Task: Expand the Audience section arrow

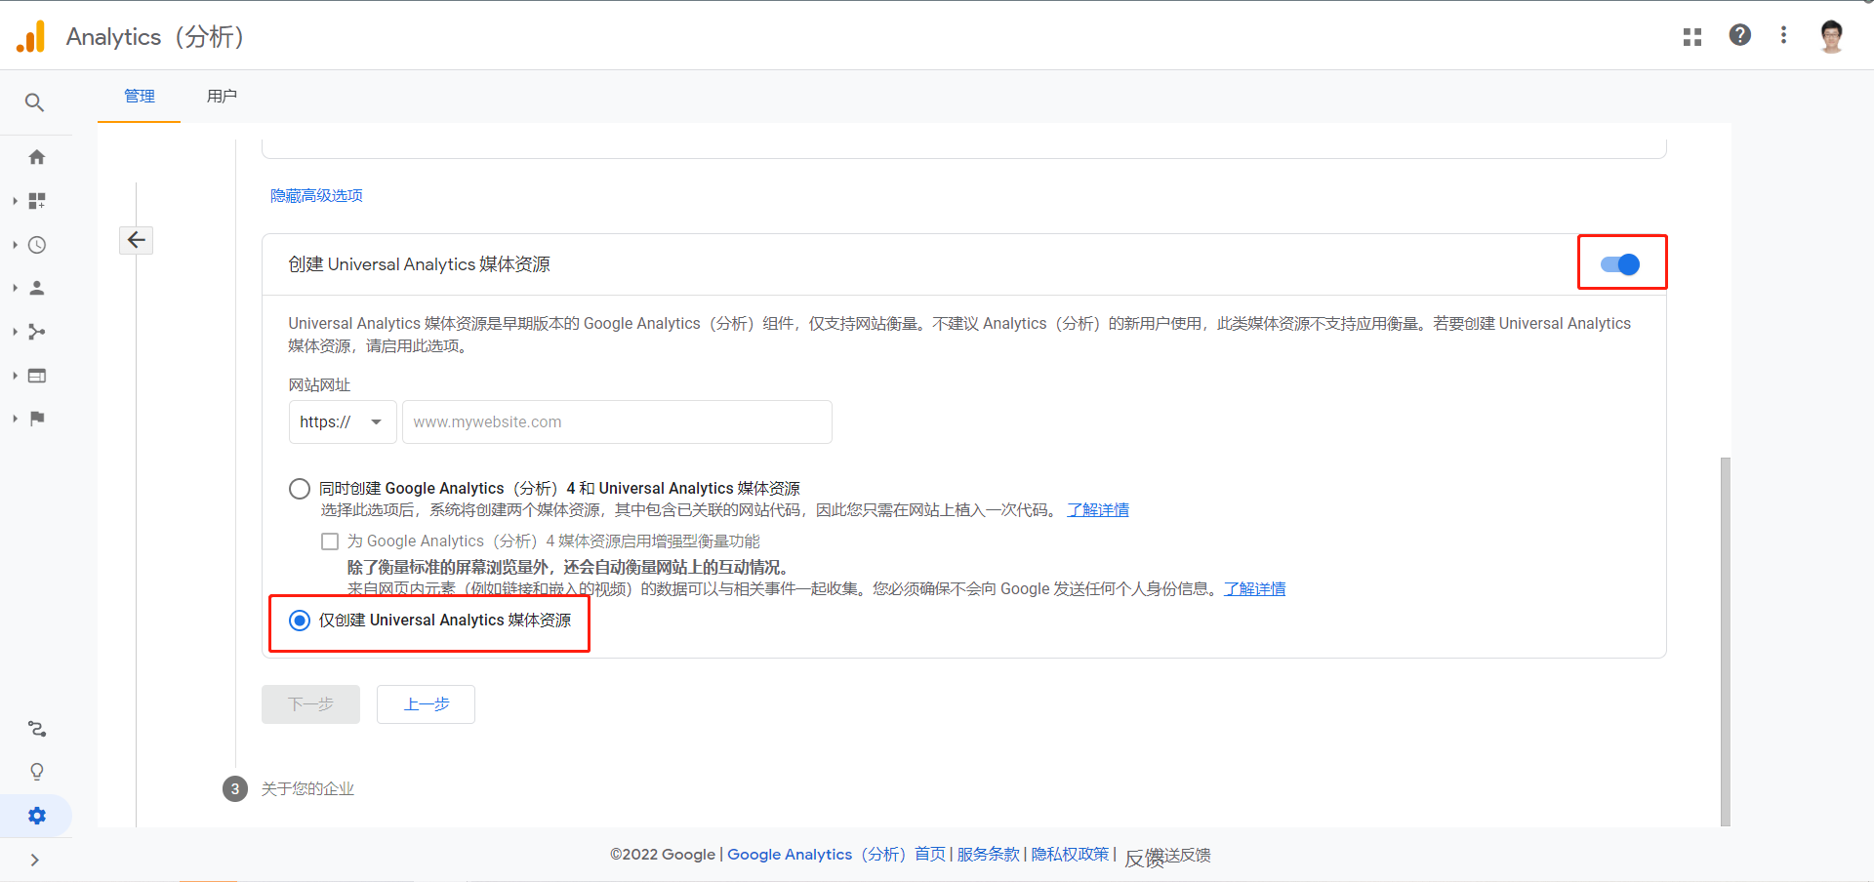Action: point(15,288)
